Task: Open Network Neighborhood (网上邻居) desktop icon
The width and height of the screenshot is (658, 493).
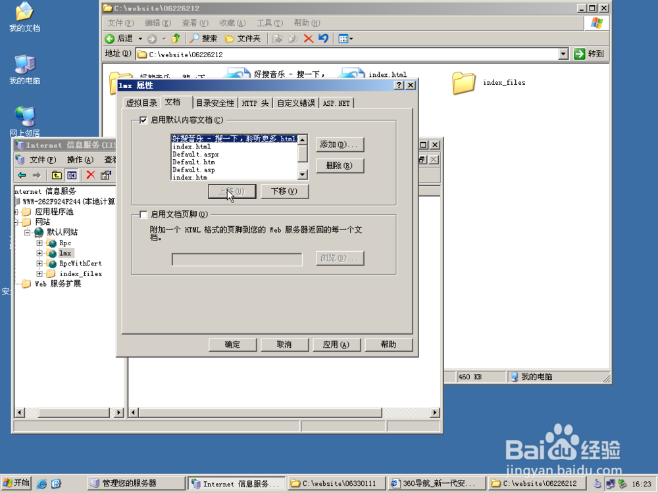Action: [x=25, y=122]
